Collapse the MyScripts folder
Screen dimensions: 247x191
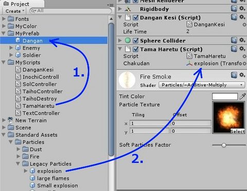pos(4,62)
